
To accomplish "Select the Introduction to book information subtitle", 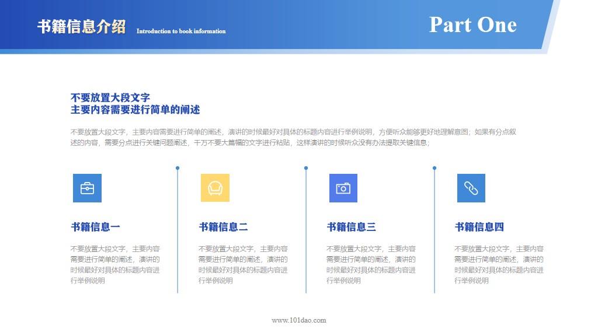I will coord(181,32).
